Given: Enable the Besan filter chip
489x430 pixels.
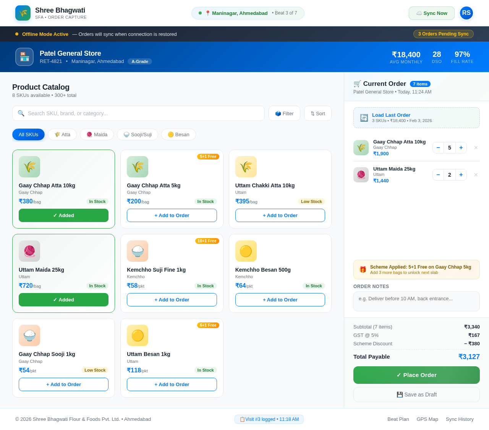Looking at the screenshot, I should click(x=178, y=134).
